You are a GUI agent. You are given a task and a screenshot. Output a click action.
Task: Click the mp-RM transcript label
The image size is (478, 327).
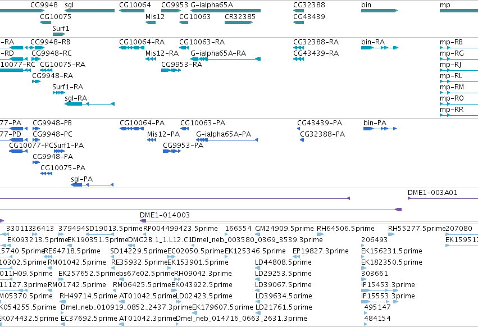tap(452, 87)
